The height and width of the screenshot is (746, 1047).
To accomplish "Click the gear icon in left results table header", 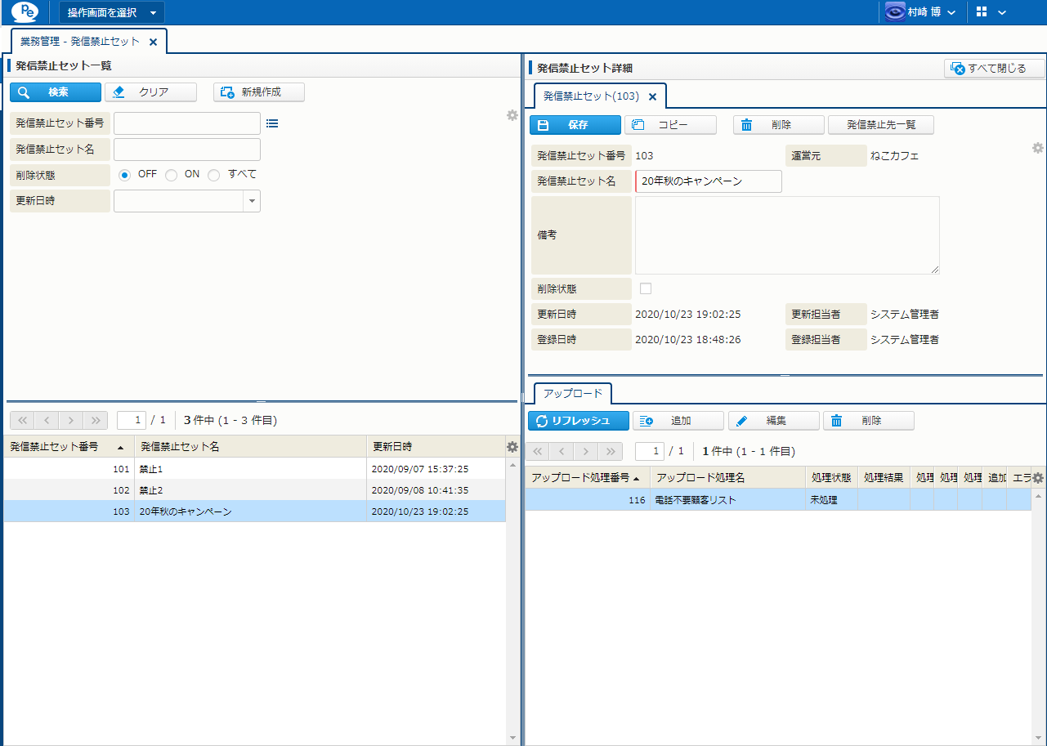I will pyautogui.click(x=512, y=447).
